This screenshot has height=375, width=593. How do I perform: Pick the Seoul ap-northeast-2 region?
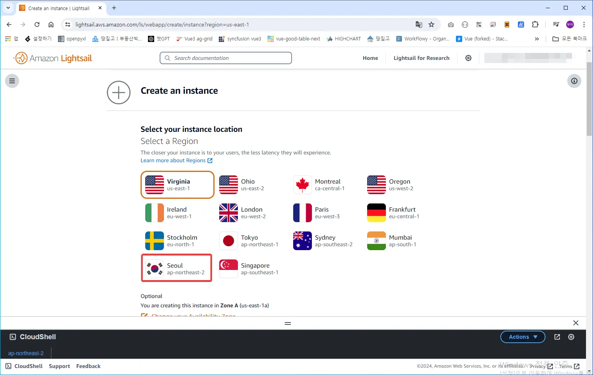click(x=177, y=268)
